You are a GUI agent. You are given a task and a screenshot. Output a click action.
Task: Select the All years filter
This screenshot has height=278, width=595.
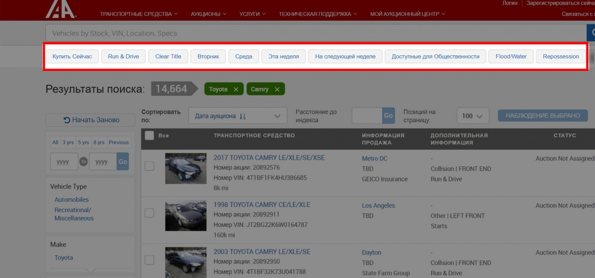click(x=55, y=142)
